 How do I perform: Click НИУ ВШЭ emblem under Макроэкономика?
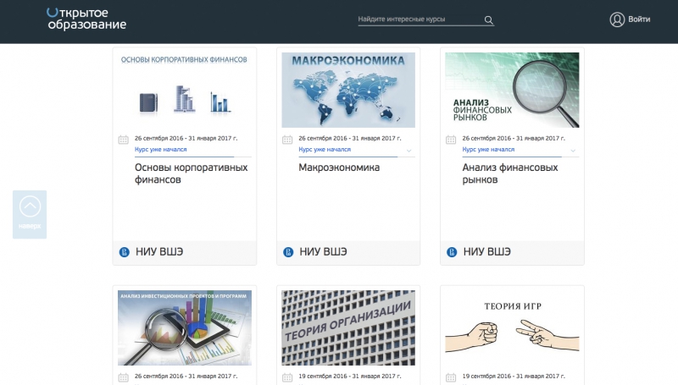coord(287,252)
